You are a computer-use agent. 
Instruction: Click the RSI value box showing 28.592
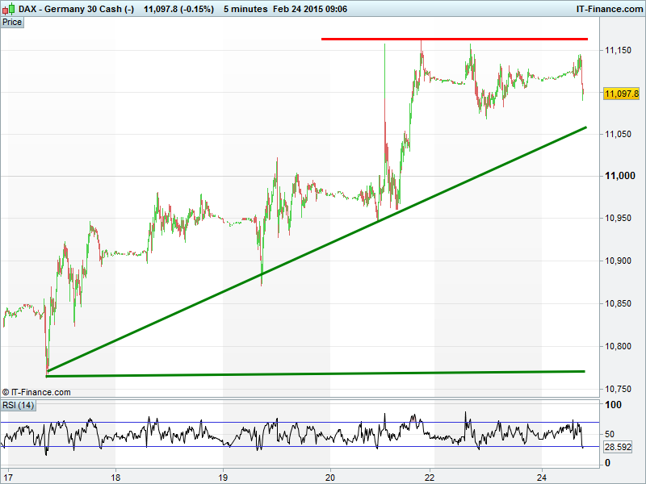[x=618, y=446]
